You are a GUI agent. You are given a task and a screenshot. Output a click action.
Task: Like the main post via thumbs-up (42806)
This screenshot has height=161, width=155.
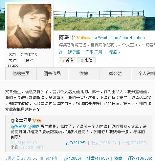[72, 158]
